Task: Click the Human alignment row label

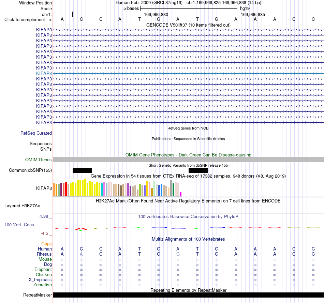Action: [x=45, y=249]
